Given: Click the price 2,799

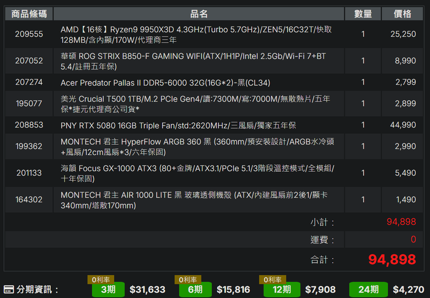Looking at the screenshot, I should [x=405, y=82].
